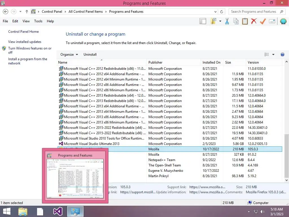This screenshot has height=217, width=289.
Task: Go back with the Back arrow
Action: point(6,12)
